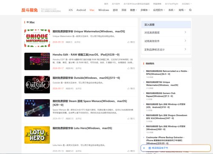Image resolution: width=213 pixels, height=154 pixels.
Task: Open the Henshu Edit RAW article title
Action: click(x=86, y=54)
